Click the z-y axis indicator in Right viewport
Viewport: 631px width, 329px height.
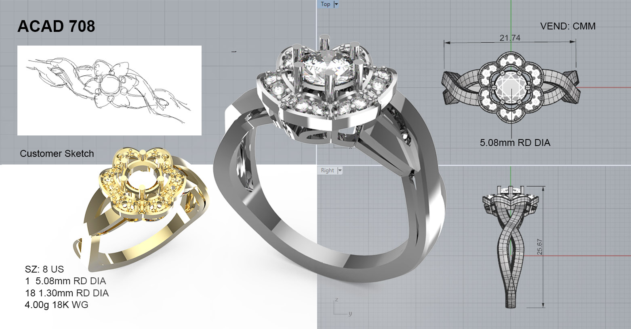343,307
